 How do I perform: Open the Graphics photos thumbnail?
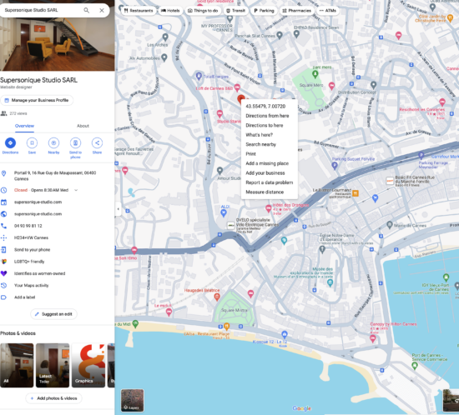pyautogui.click(x=88, y=365)
